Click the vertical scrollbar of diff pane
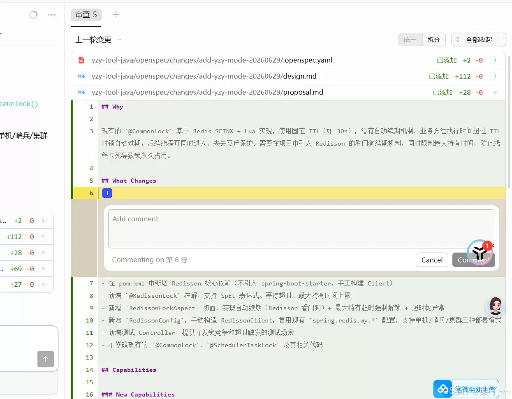 [509, 121]
